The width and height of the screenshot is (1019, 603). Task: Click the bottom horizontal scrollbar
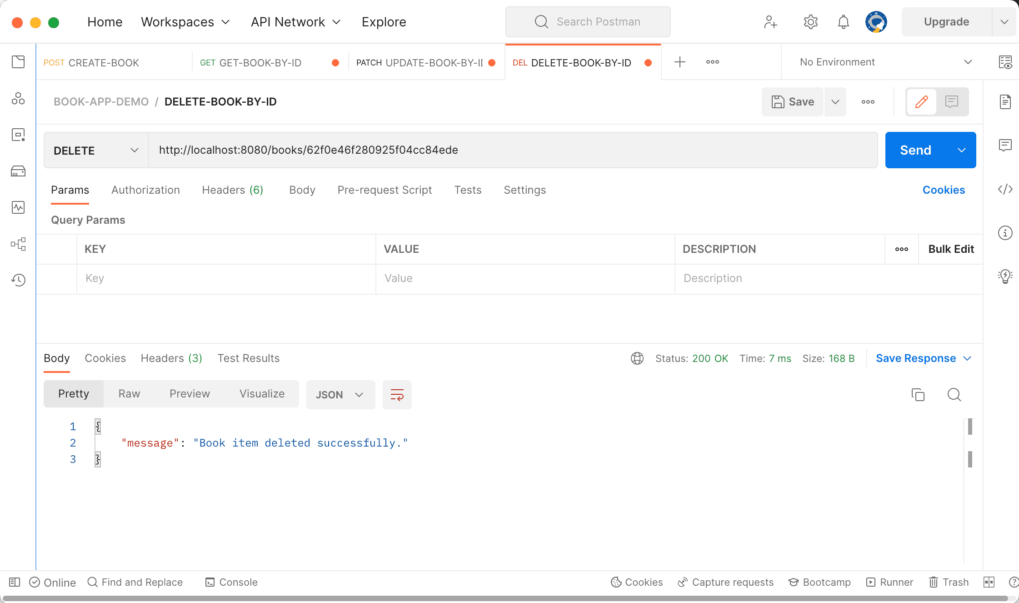pyautogui.click(x=505, y=598)
